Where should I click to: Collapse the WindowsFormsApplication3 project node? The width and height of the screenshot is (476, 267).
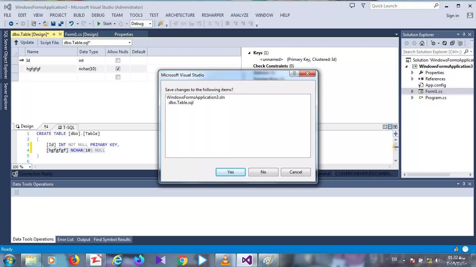coord(407,66)
